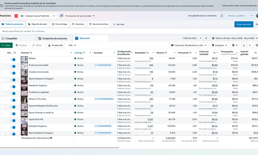Sort by the Act. column arrows
This screenshot has width=258, height=155.
pos(15,53)
